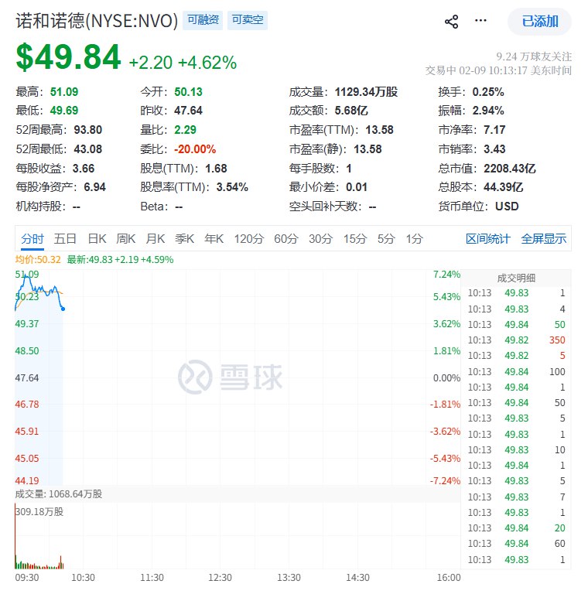Click the current price $49.84
The image size is (588, 601).
click(68, 56)
